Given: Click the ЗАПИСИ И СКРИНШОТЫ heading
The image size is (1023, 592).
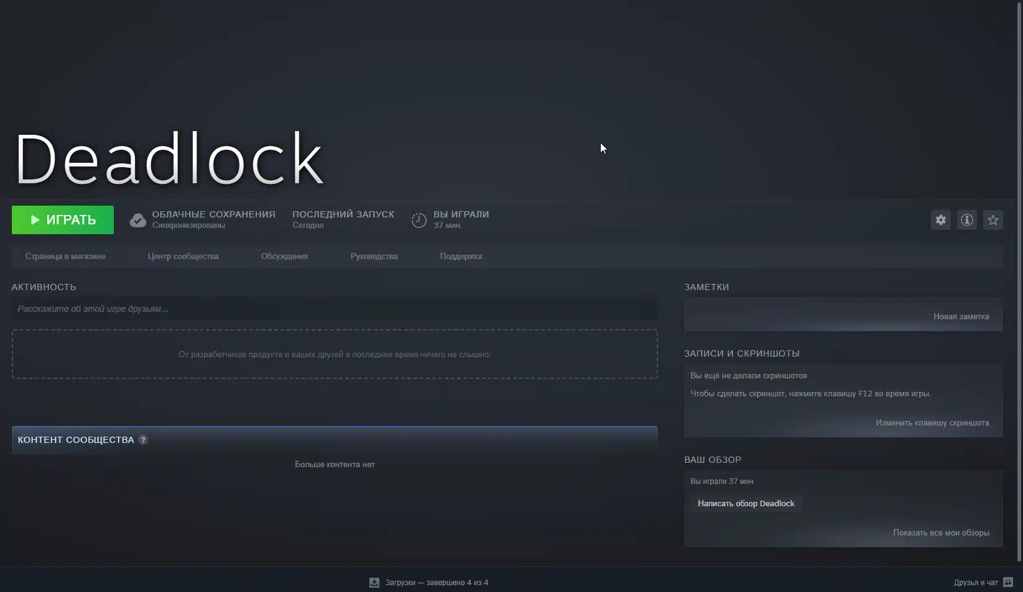Looking at the screenshot, I should pos(742,353).
